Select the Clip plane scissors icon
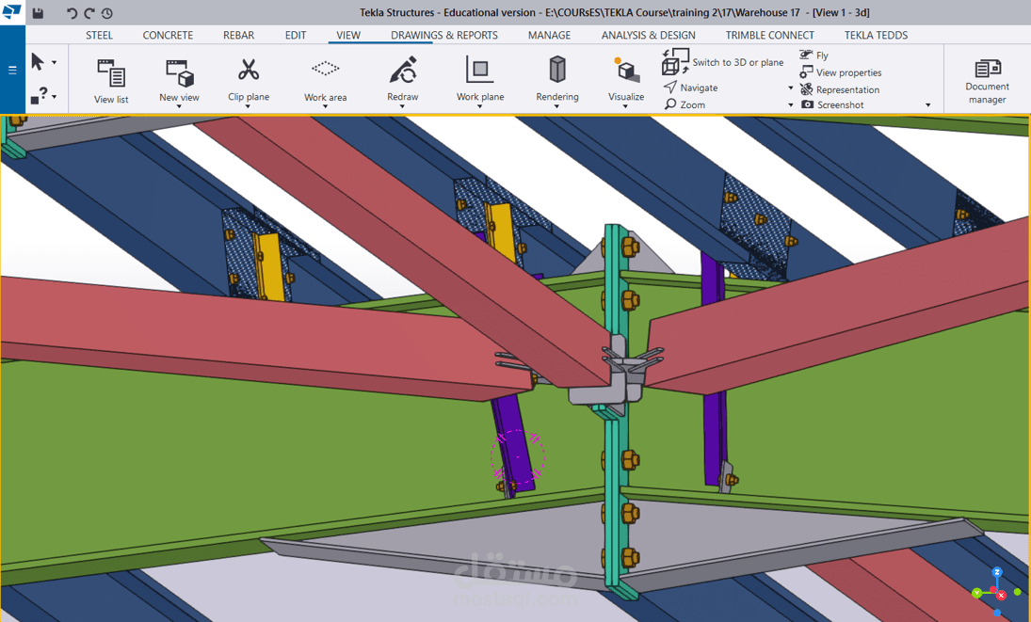This screenshot has height=622, width=1031. coord(249,70)
